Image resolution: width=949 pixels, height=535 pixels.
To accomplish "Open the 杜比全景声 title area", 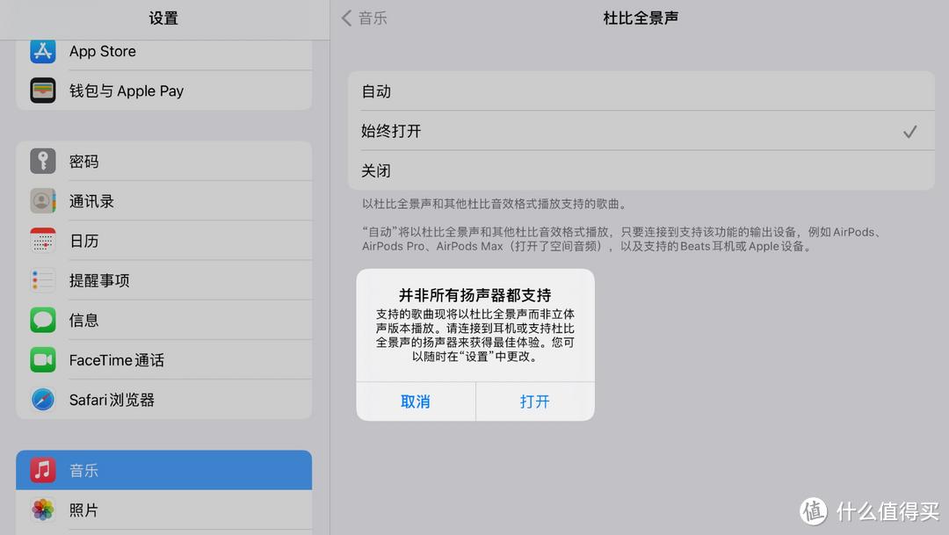I will (x=641, y=17).
